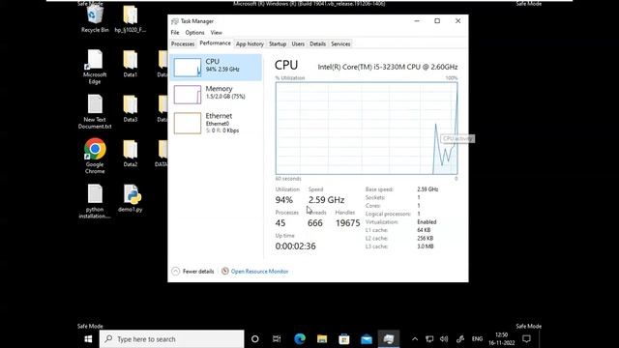Click the up time 0:00:02:36

click(296, 246)
